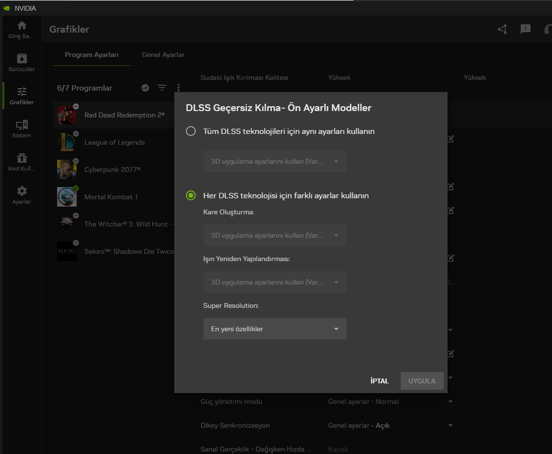Open the Sistem sidebar section

tap(21, 125)
